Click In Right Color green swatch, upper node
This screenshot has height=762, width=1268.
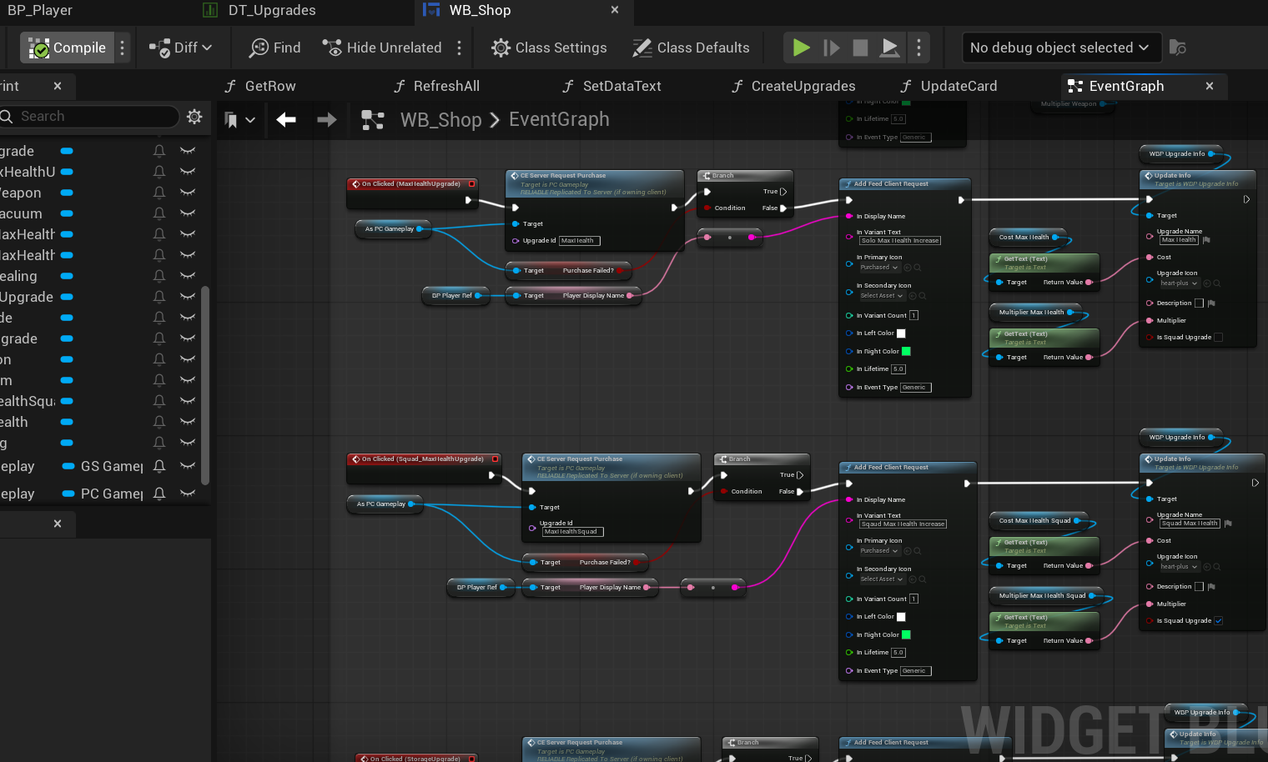point(906,351)
